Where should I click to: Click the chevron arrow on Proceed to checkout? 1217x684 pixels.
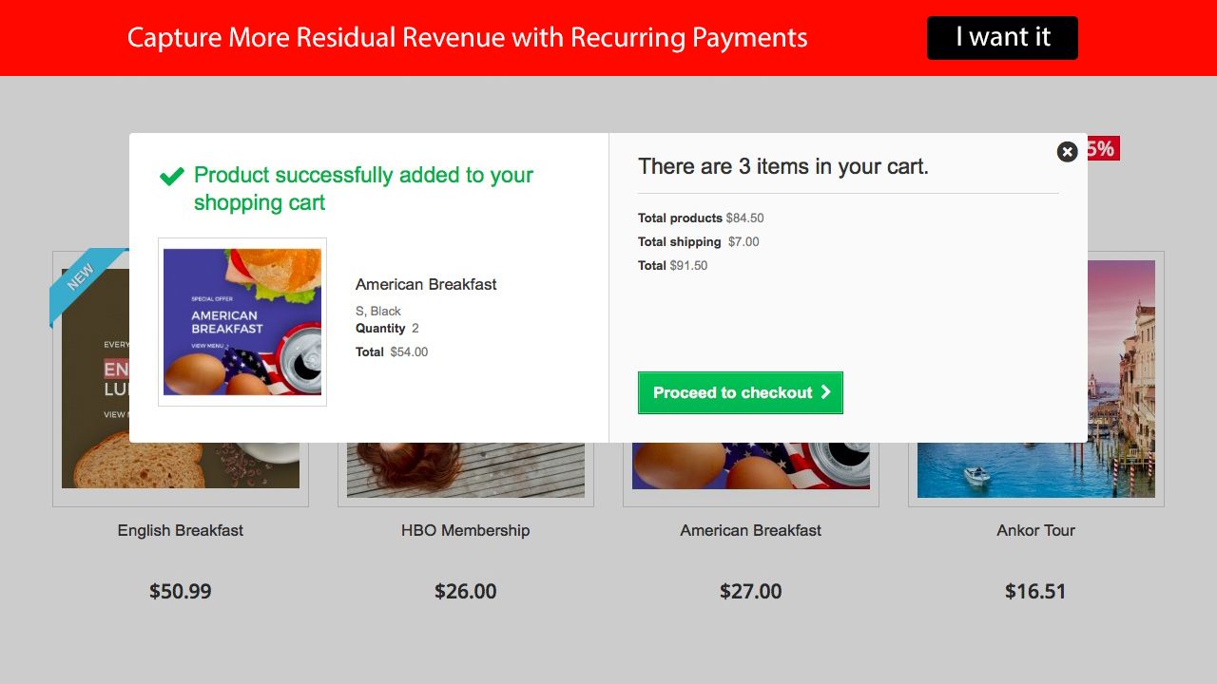coord(826,392)
